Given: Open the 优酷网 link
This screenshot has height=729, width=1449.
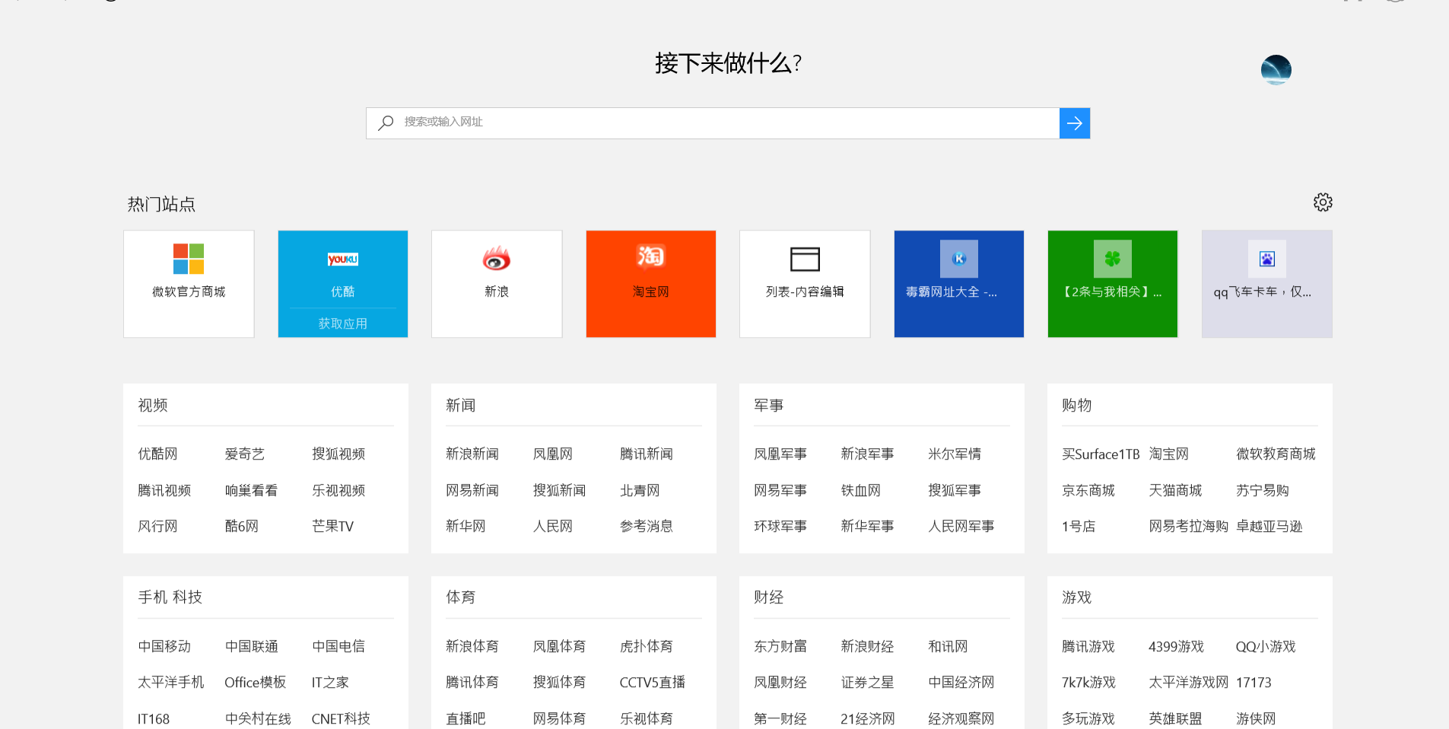Looking at the screenshot, I should [157, 454].
